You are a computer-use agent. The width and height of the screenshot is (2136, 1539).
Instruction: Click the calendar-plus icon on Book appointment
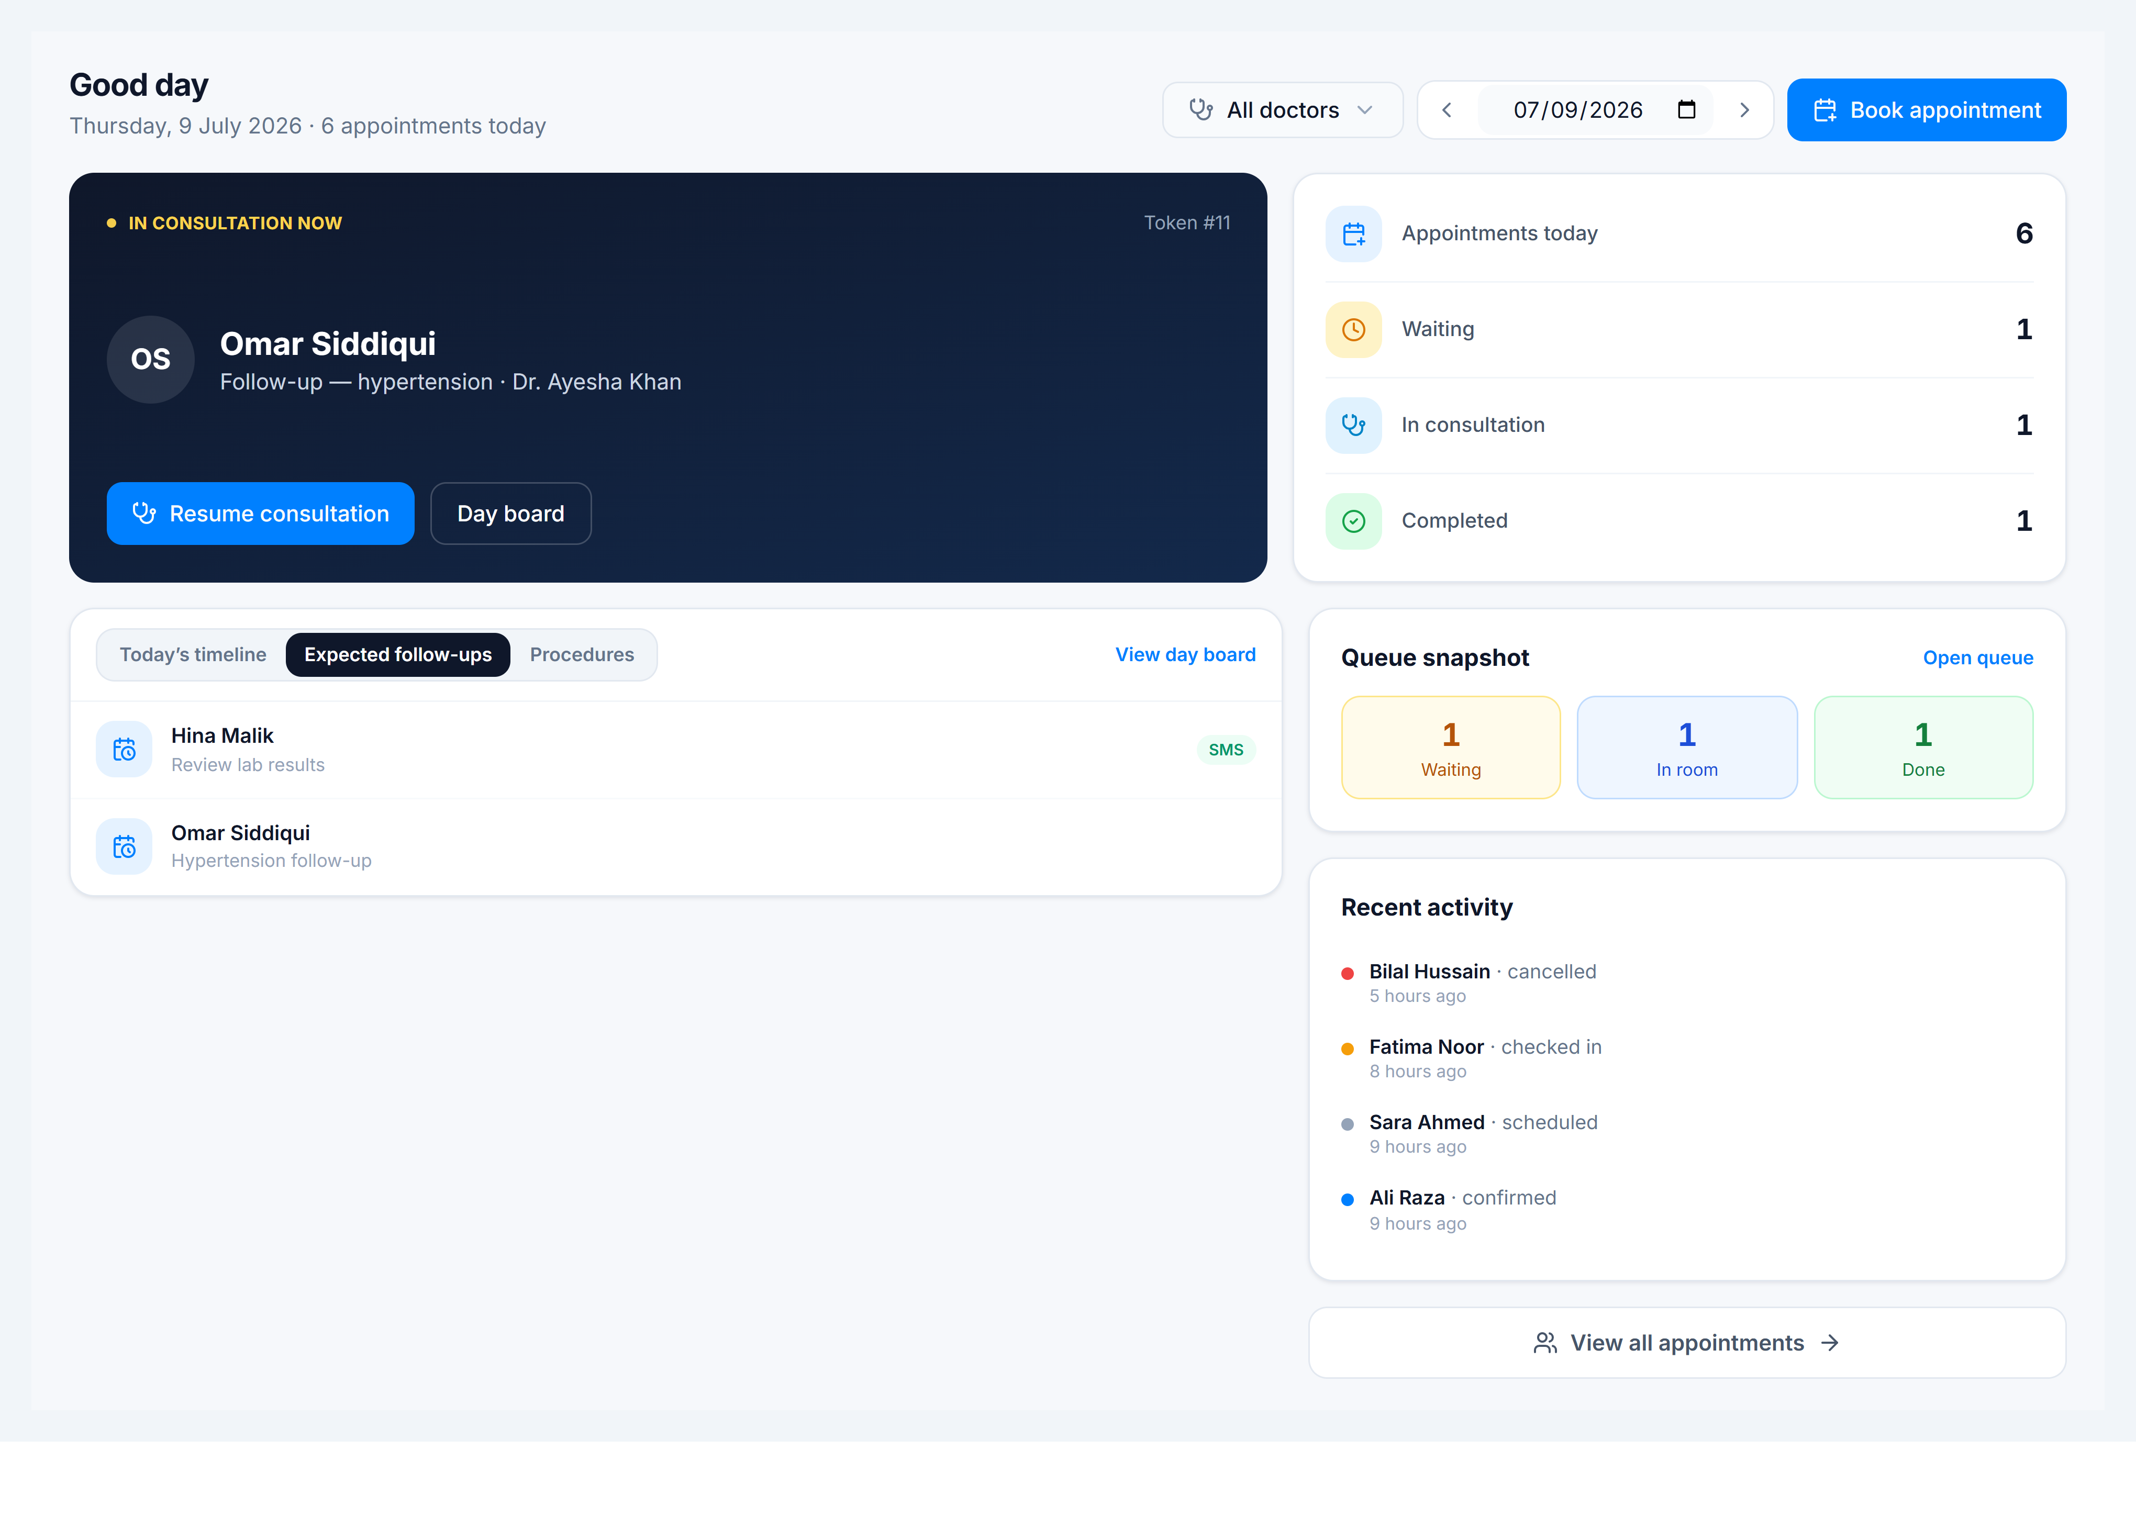[x=1825, y=110]
